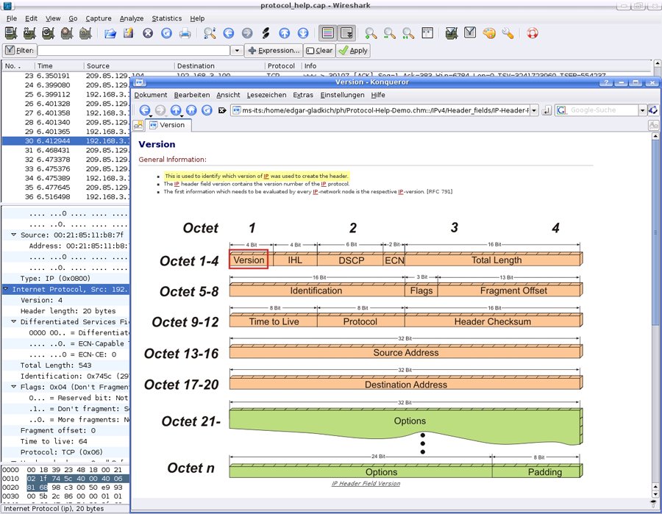The height and width of the screenshot is (514, 662).
Task: Go to the first packet
Action: point(285,33)
